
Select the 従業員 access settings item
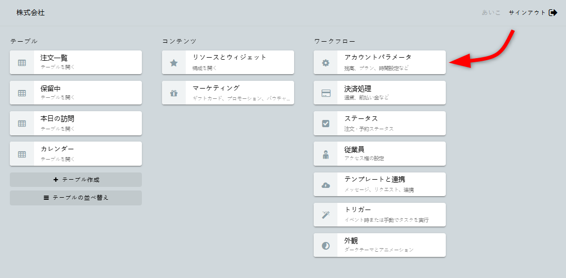pyautogui.click(x=380, y=153)
